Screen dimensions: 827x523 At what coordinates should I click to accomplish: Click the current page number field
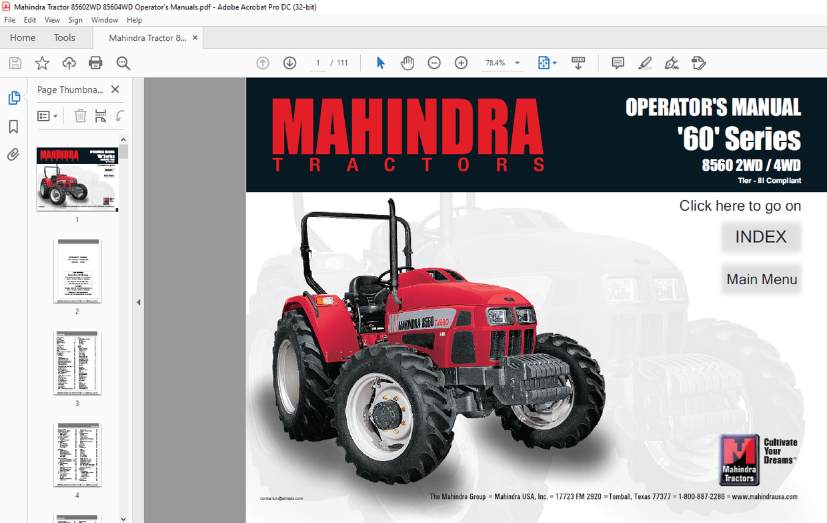[x=317, y=63]
